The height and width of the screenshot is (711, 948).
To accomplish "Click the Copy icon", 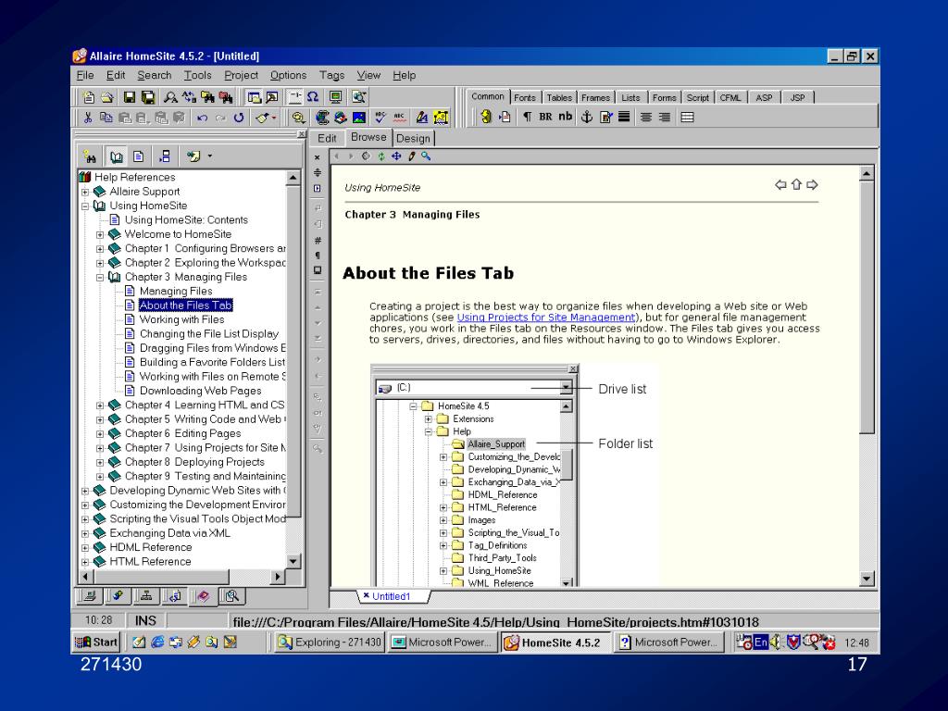I will pos(106,118).
